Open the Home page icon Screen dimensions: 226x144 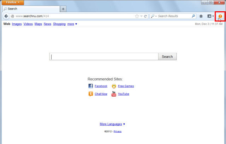tap(201, 16)
